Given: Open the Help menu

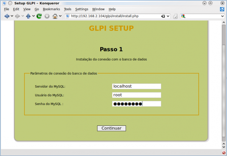Looking at the screenshot, I should click(112, 9).
